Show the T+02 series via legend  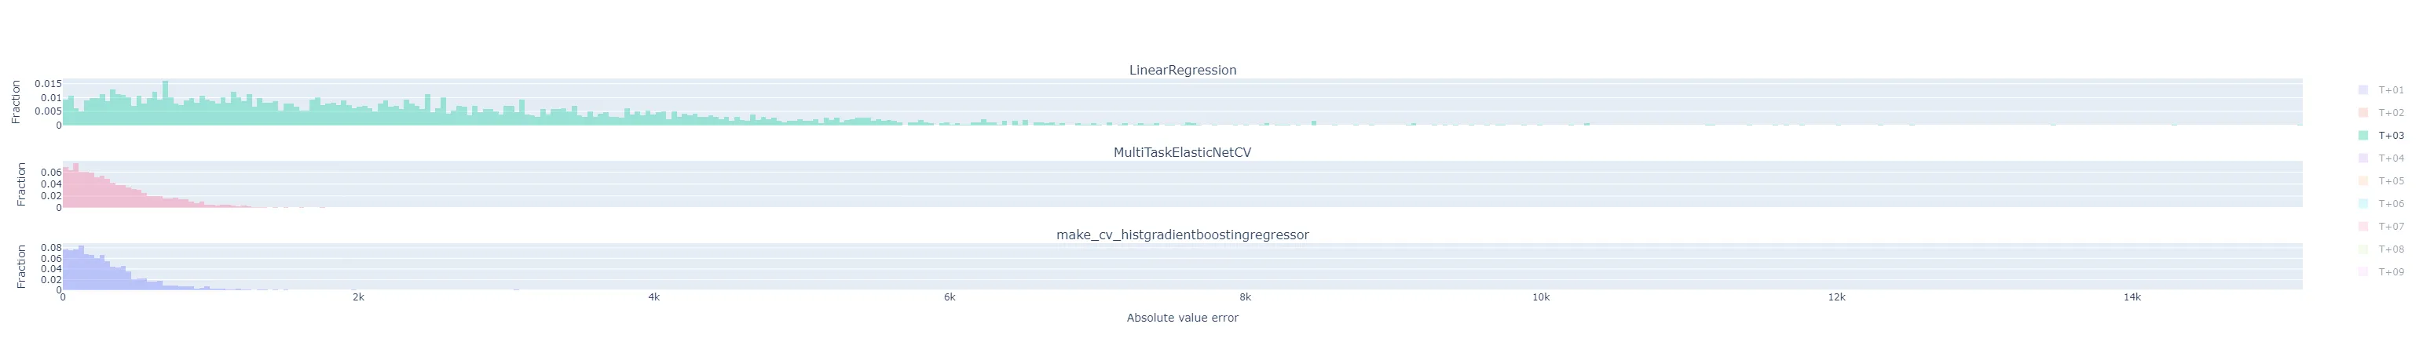[2391, 113]
